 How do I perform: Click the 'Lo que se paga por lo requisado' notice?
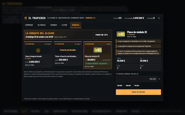pyautogui.click(x=138, y=41)
